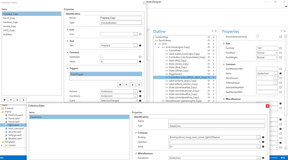Open Outline panel options dropdown arrow
Viewport: 288px width, 160px height.
click(x=212, y=31)
